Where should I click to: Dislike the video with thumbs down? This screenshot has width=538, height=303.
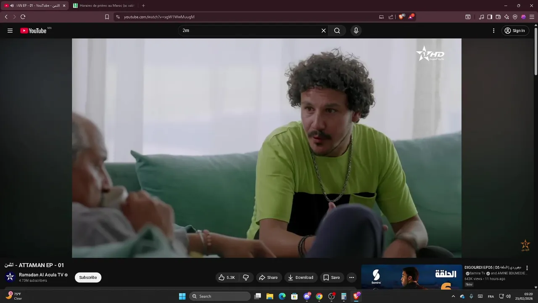[246, 277]
